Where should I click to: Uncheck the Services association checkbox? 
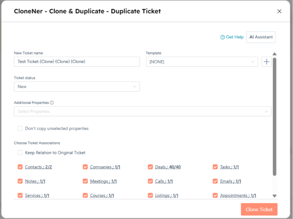[x=20, y=196]
